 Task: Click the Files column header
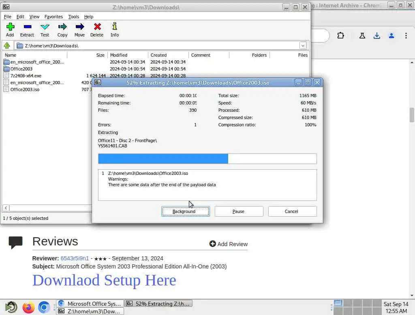[x=289, y=55]
